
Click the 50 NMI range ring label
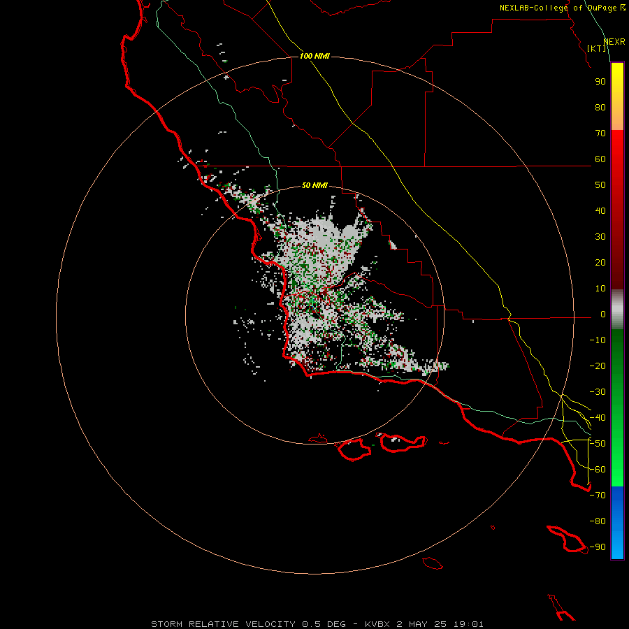[x=314, y=185]
